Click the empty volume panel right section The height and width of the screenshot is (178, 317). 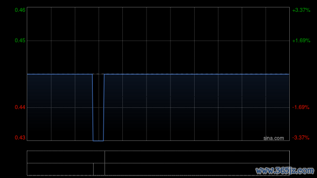(x=197, y=163)
